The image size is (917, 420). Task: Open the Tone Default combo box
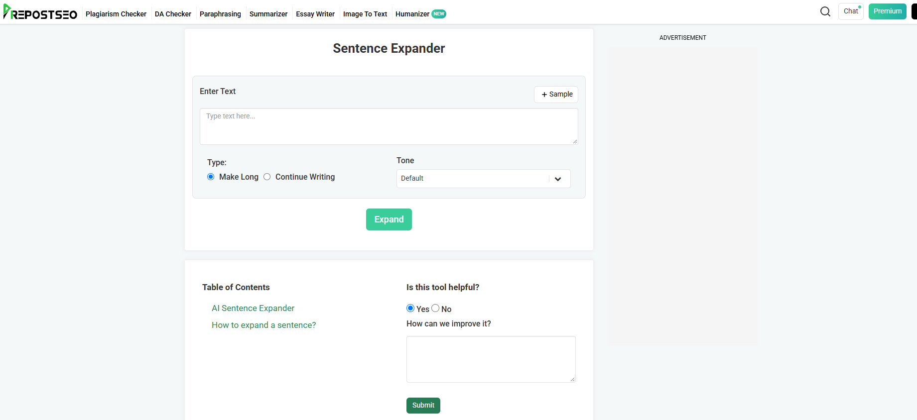[x=484, y=179]
